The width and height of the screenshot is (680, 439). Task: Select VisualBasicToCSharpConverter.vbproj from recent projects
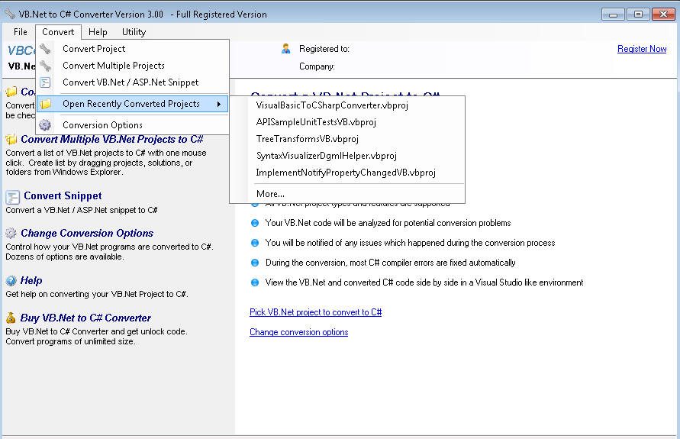click(332, 105)
